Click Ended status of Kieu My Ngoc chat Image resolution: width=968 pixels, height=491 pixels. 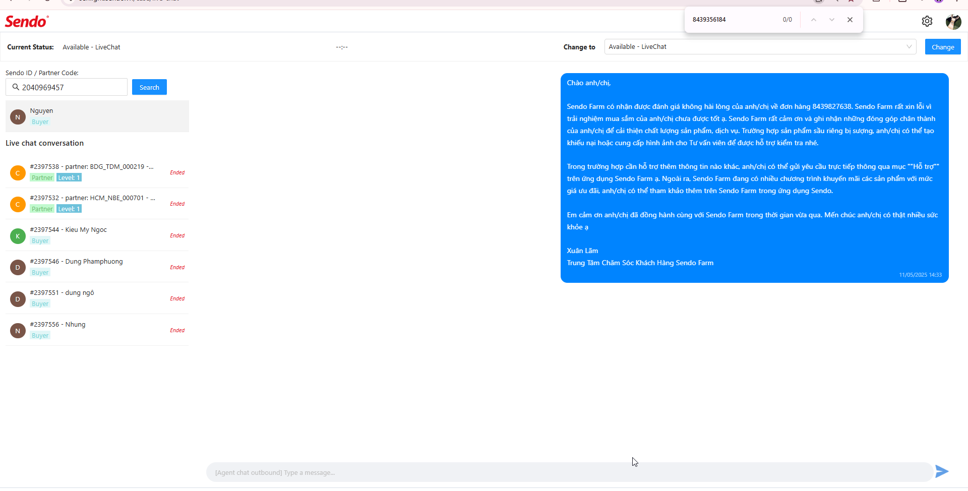(177, 235)
